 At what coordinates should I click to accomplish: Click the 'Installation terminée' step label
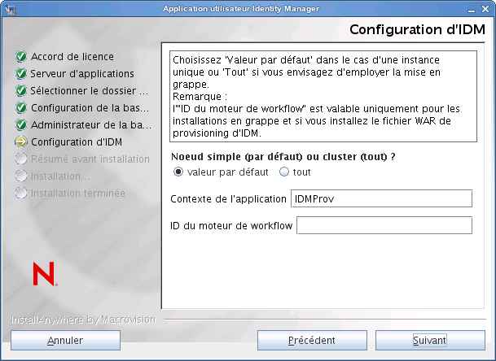click(78, 193)
